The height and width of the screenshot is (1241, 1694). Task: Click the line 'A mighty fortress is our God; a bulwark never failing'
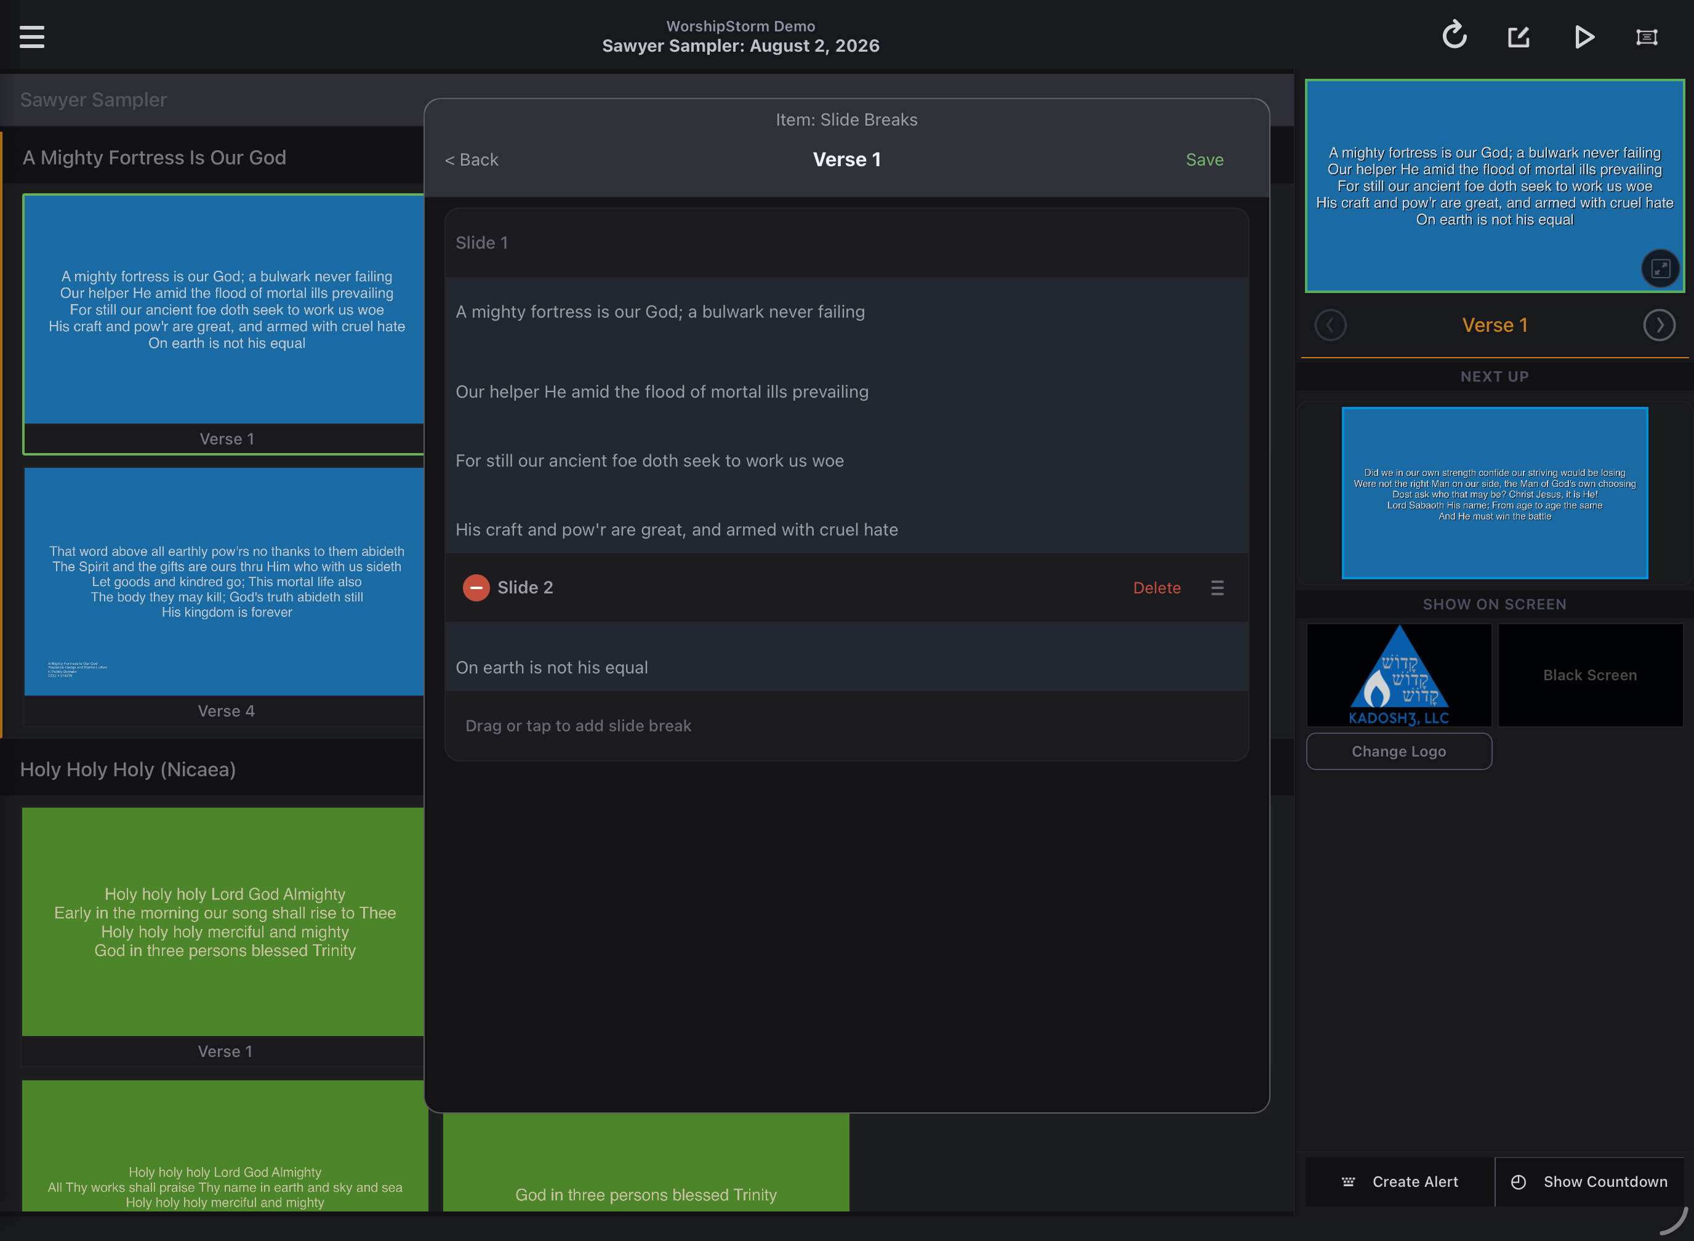(x=846, y=311)
